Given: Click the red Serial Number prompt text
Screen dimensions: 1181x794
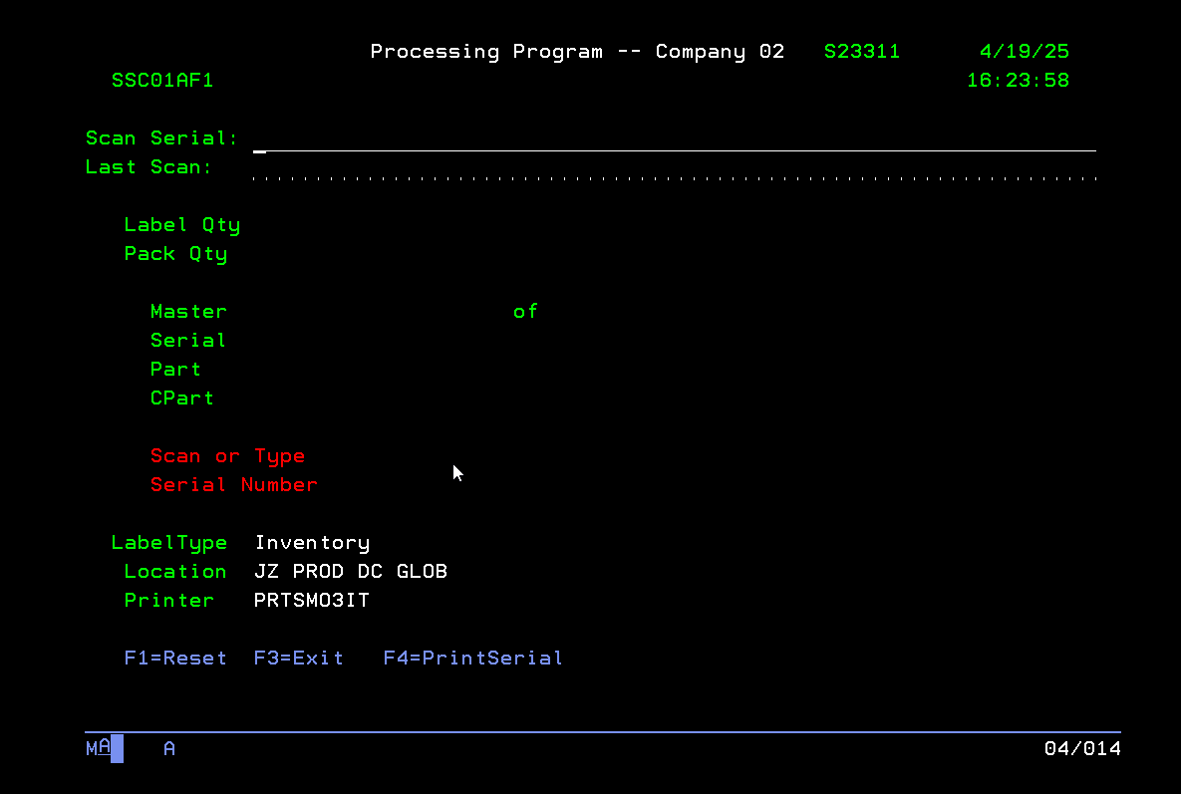Looking at the screenshot, I should [233, 485].
